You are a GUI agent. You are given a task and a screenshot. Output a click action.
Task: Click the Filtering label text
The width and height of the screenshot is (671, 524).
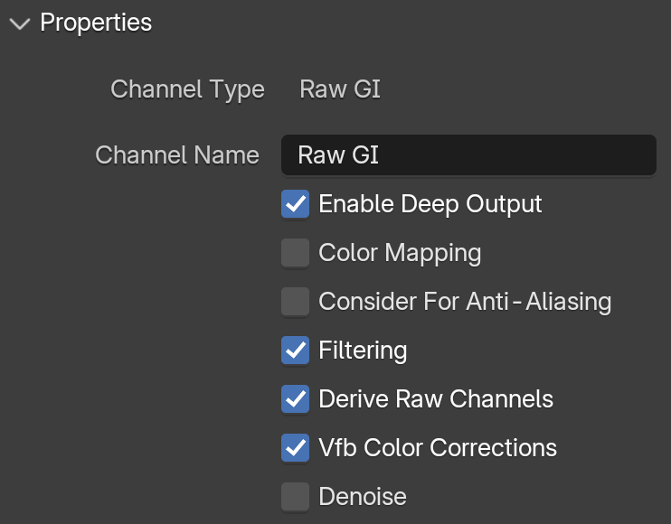click(363, 351)
